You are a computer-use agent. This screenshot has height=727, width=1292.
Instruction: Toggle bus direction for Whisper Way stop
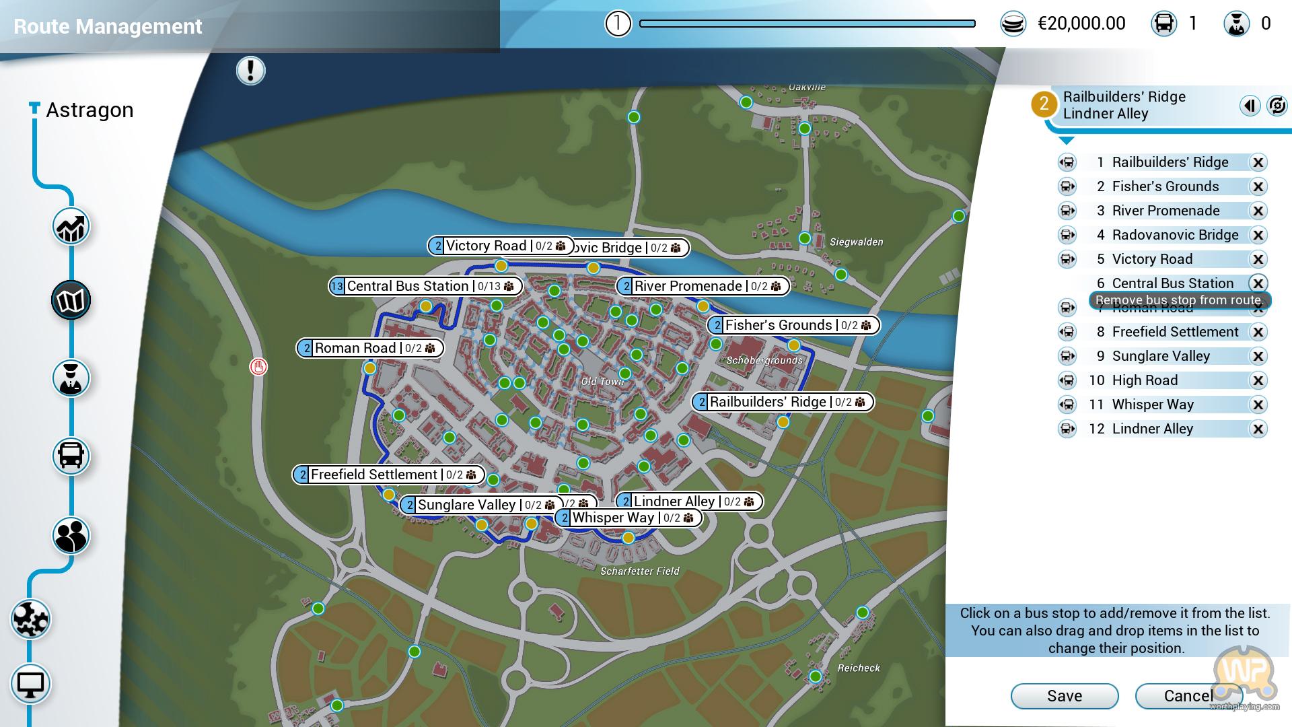tap(1067, 405)
